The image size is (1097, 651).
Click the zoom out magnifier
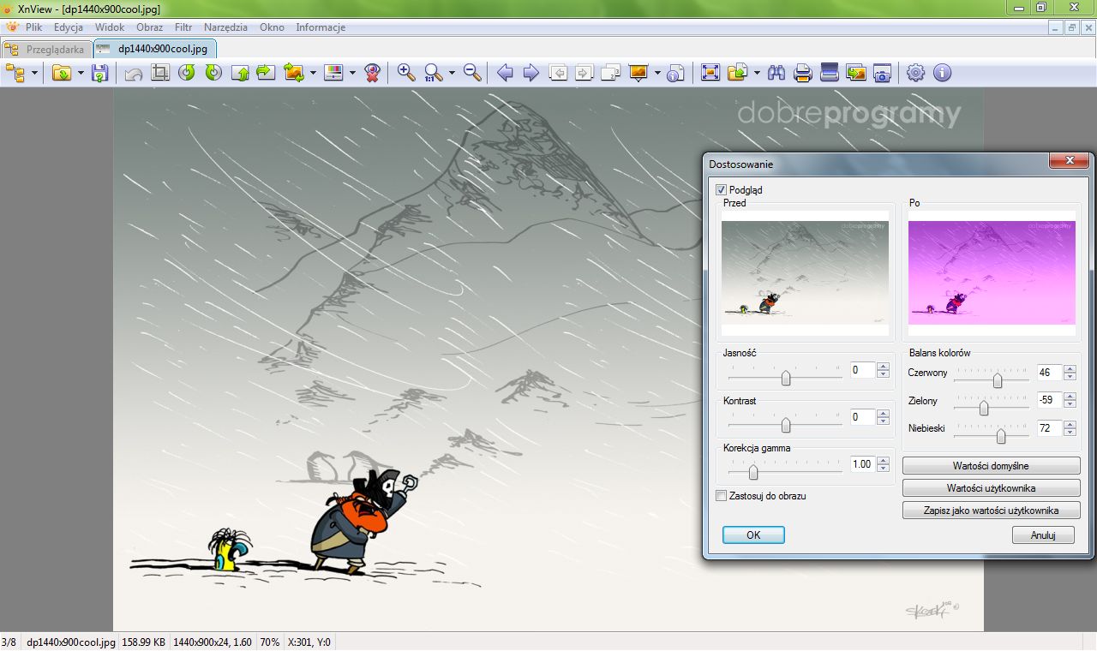point(472,73)
